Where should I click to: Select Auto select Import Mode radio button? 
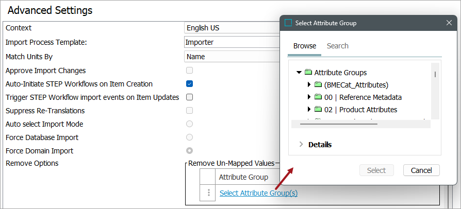(x=190, y=124)
